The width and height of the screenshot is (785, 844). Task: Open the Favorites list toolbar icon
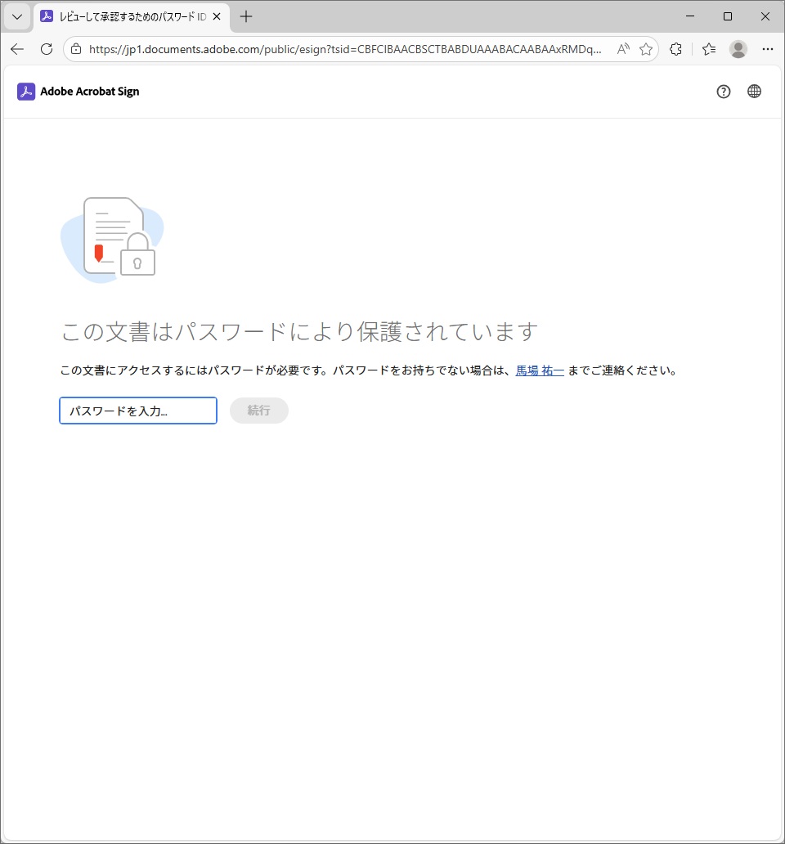click(x=709, y=49)
